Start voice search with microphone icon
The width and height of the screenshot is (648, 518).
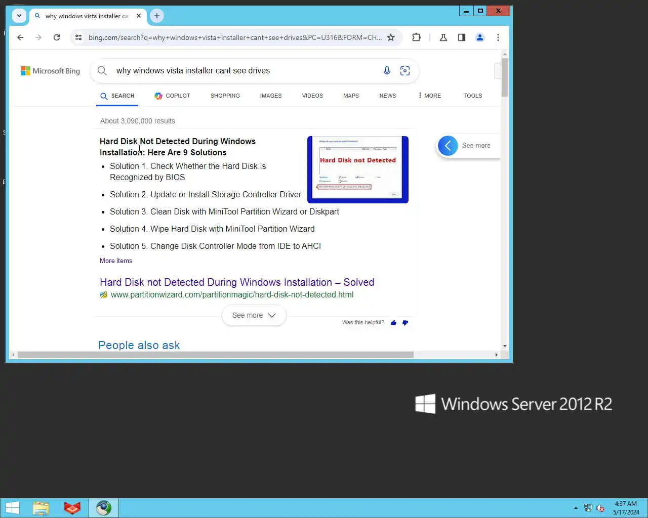[x=387, y=71]
